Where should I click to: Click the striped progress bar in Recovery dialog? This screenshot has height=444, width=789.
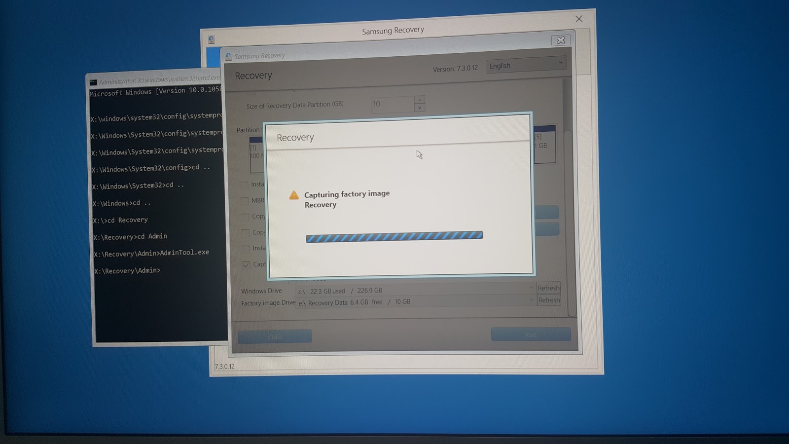[394, 236]
